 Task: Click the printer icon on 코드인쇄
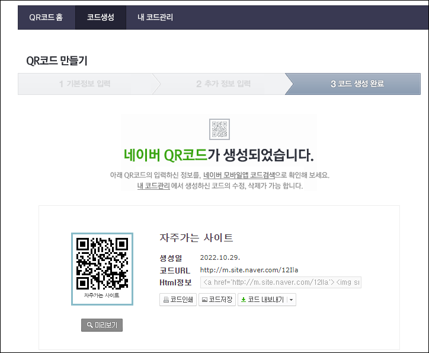tap(166, 300)
